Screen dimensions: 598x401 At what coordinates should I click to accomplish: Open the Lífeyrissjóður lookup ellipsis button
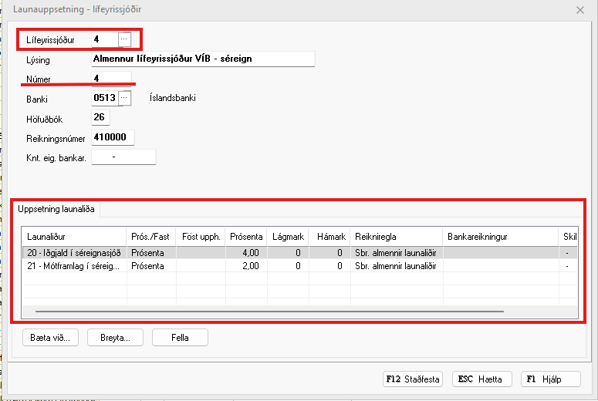click(x=124, y=39)
